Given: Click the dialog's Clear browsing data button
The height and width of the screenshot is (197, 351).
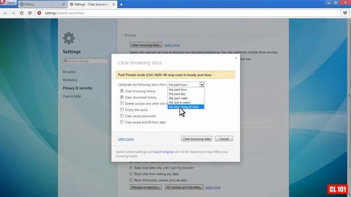Looking at the screenshot, I should click(x=196, y=138).
